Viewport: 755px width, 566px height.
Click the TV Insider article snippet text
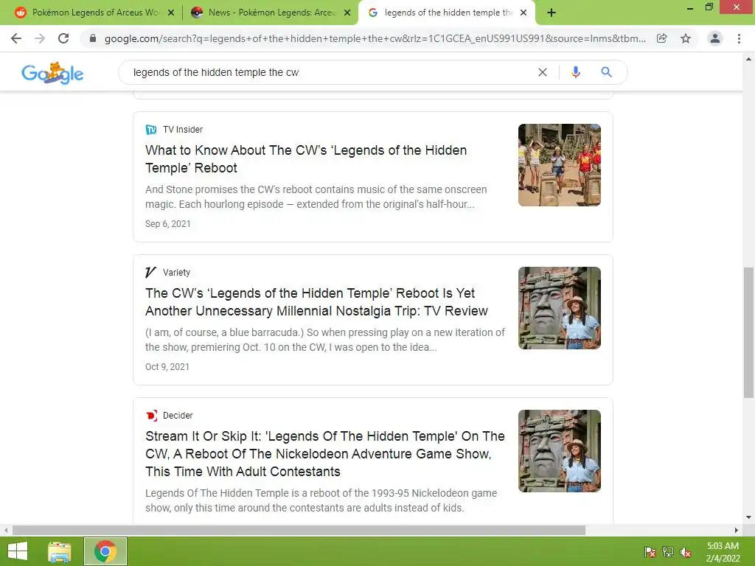pyautogui.click(x=316, y=197)
